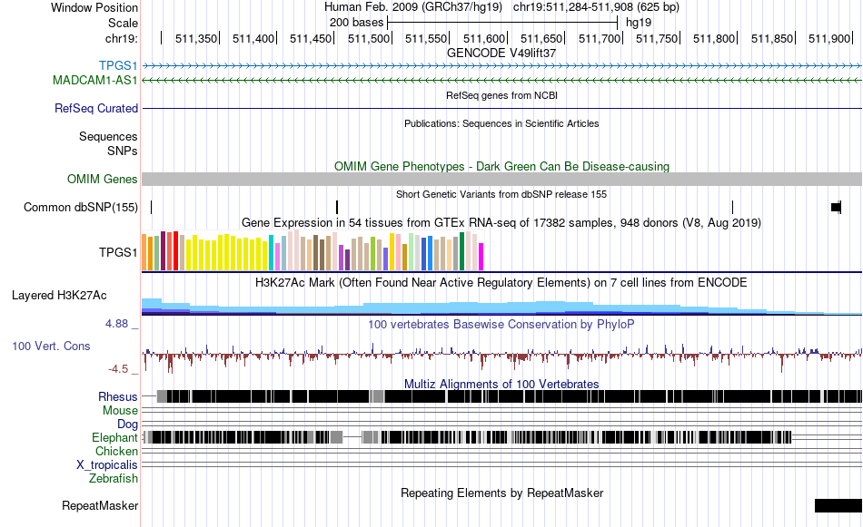This screenshot has width=863, height=527.
Task: Click the Sequences track label
Action: point(108,136)
